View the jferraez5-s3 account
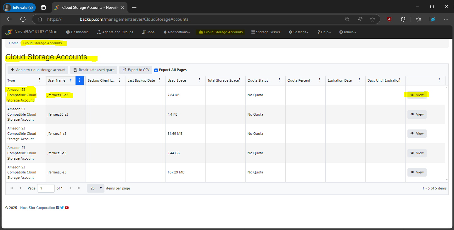 click(417, 153)
